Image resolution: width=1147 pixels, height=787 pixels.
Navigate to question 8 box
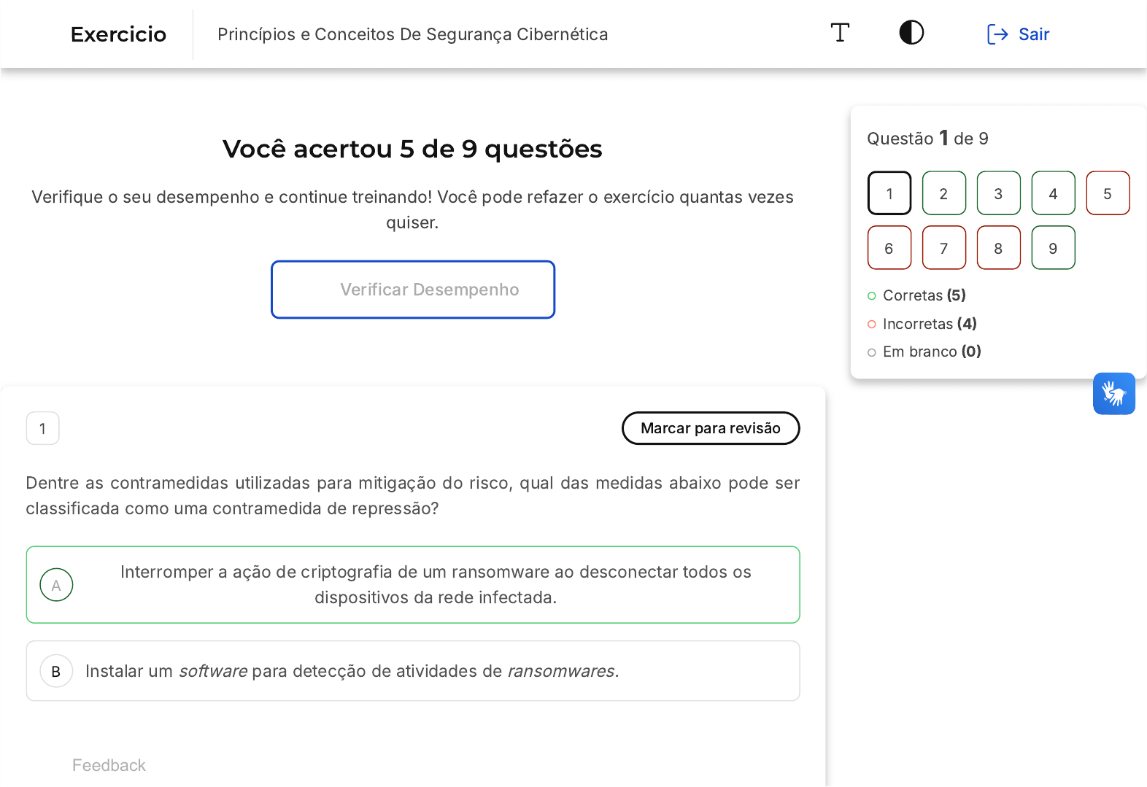998,248
